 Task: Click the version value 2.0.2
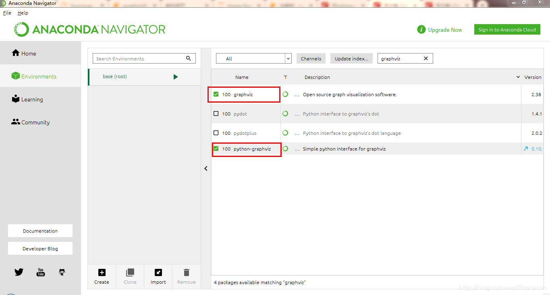537,133
